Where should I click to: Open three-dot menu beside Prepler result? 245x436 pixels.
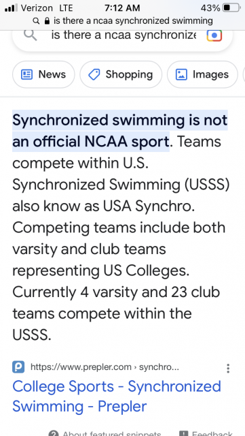pyautogui.click(x=228, y=368)
